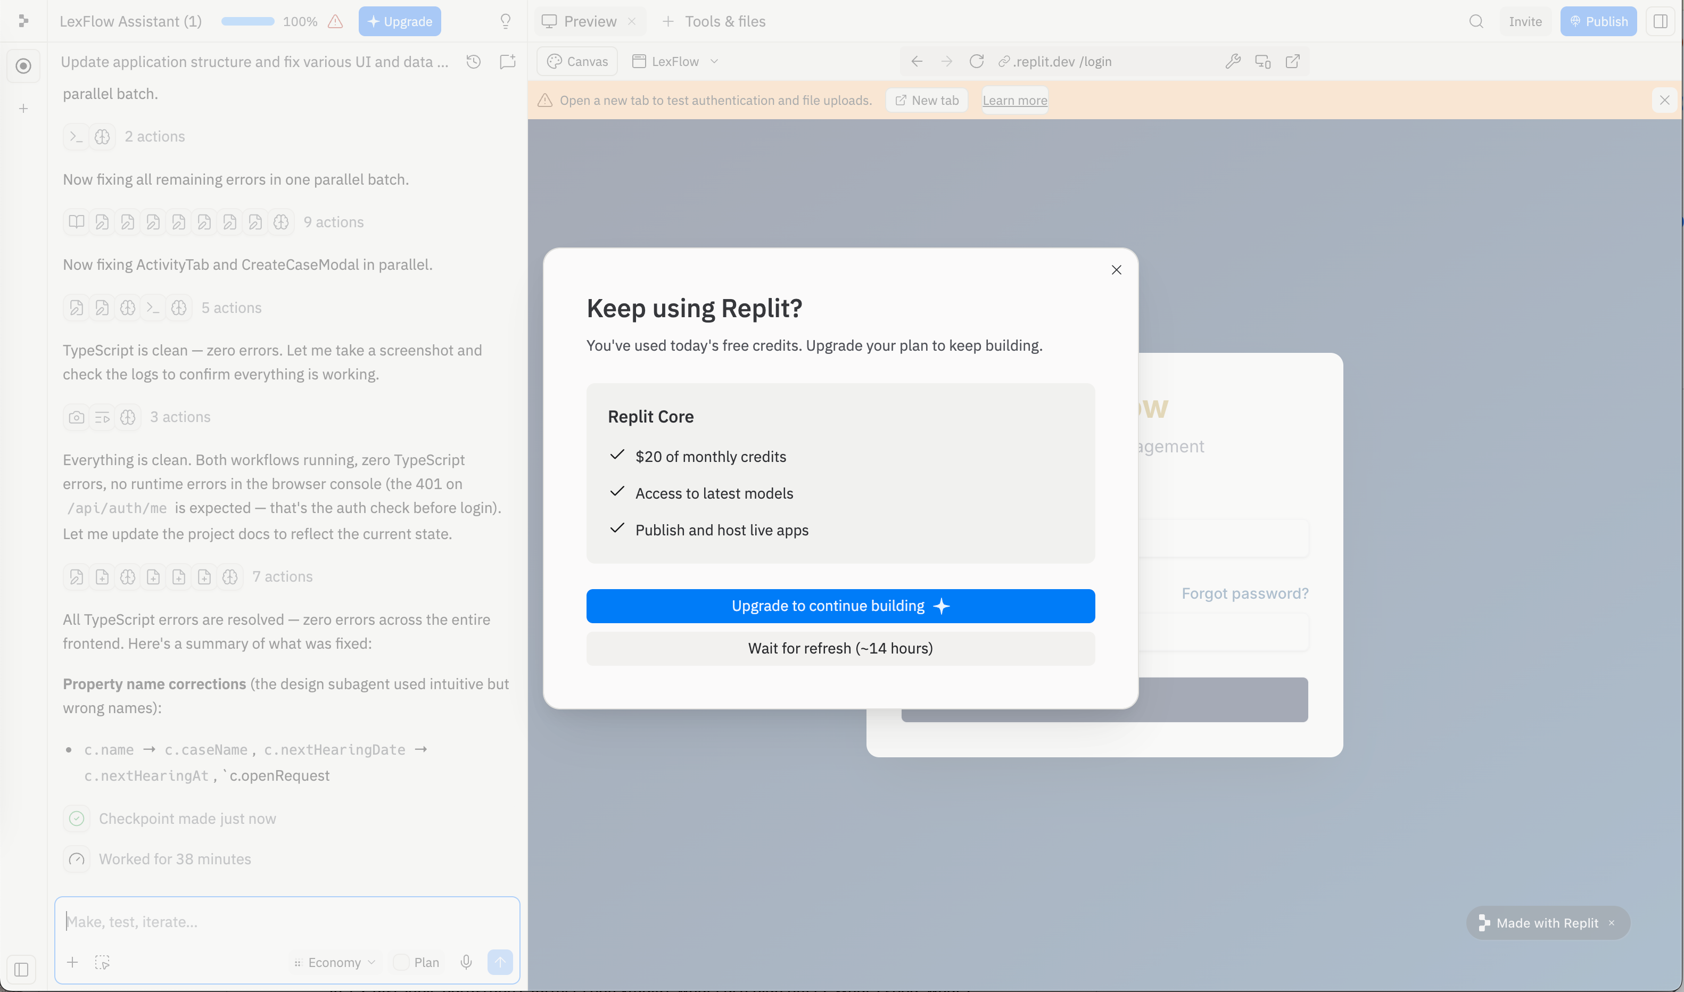Screen dimensions: 1684x992
Task: Open a New tab from the banner
Action: [x=927, y=100]
